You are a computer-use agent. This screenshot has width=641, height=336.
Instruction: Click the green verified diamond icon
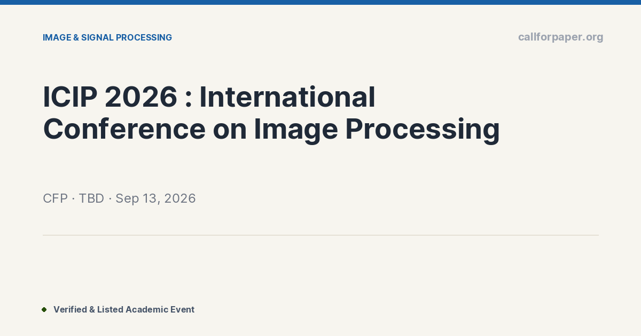coord(44,309)
